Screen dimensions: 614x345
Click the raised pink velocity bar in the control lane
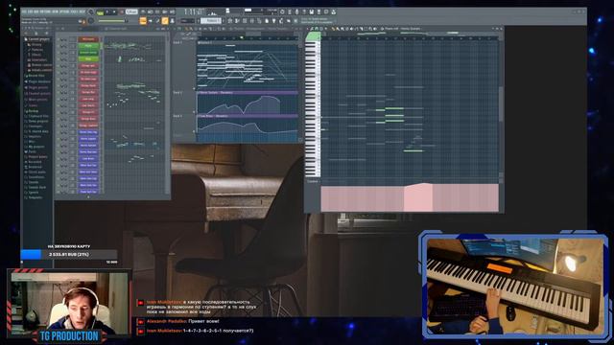[x=418, y=197]
